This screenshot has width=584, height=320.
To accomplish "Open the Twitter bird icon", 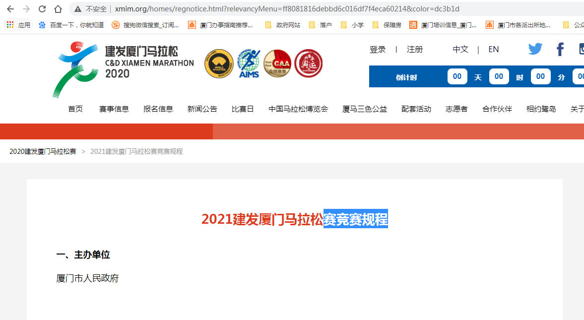I will pyautogui.click(x=535, y=49).
